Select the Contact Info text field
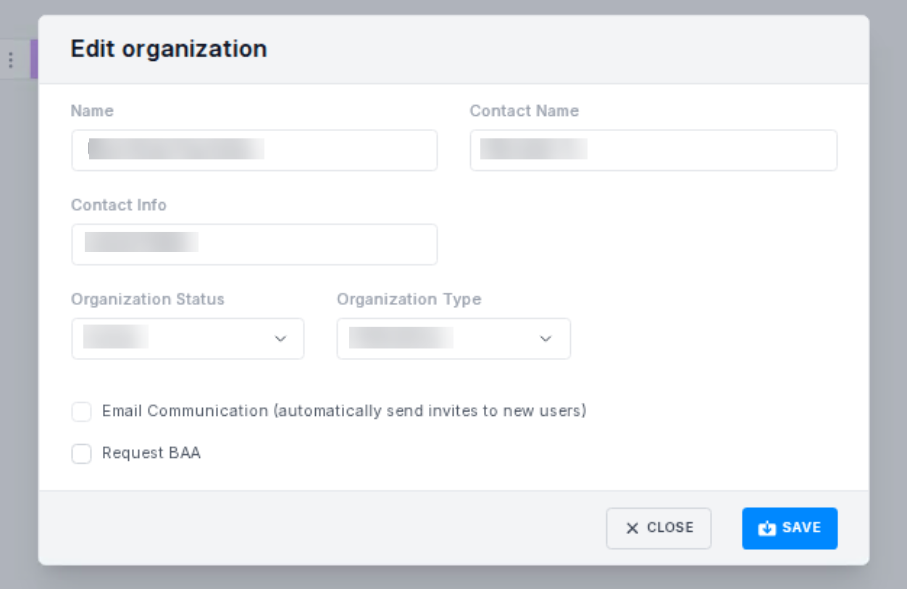Viewport: 907px width, 589px height. 254,245
